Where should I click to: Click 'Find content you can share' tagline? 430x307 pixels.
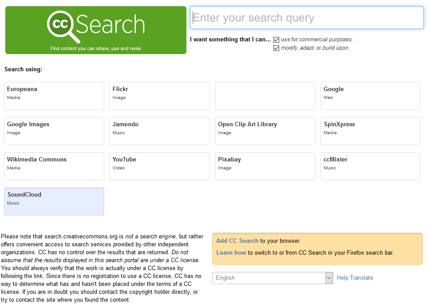(x=96, y=48)
